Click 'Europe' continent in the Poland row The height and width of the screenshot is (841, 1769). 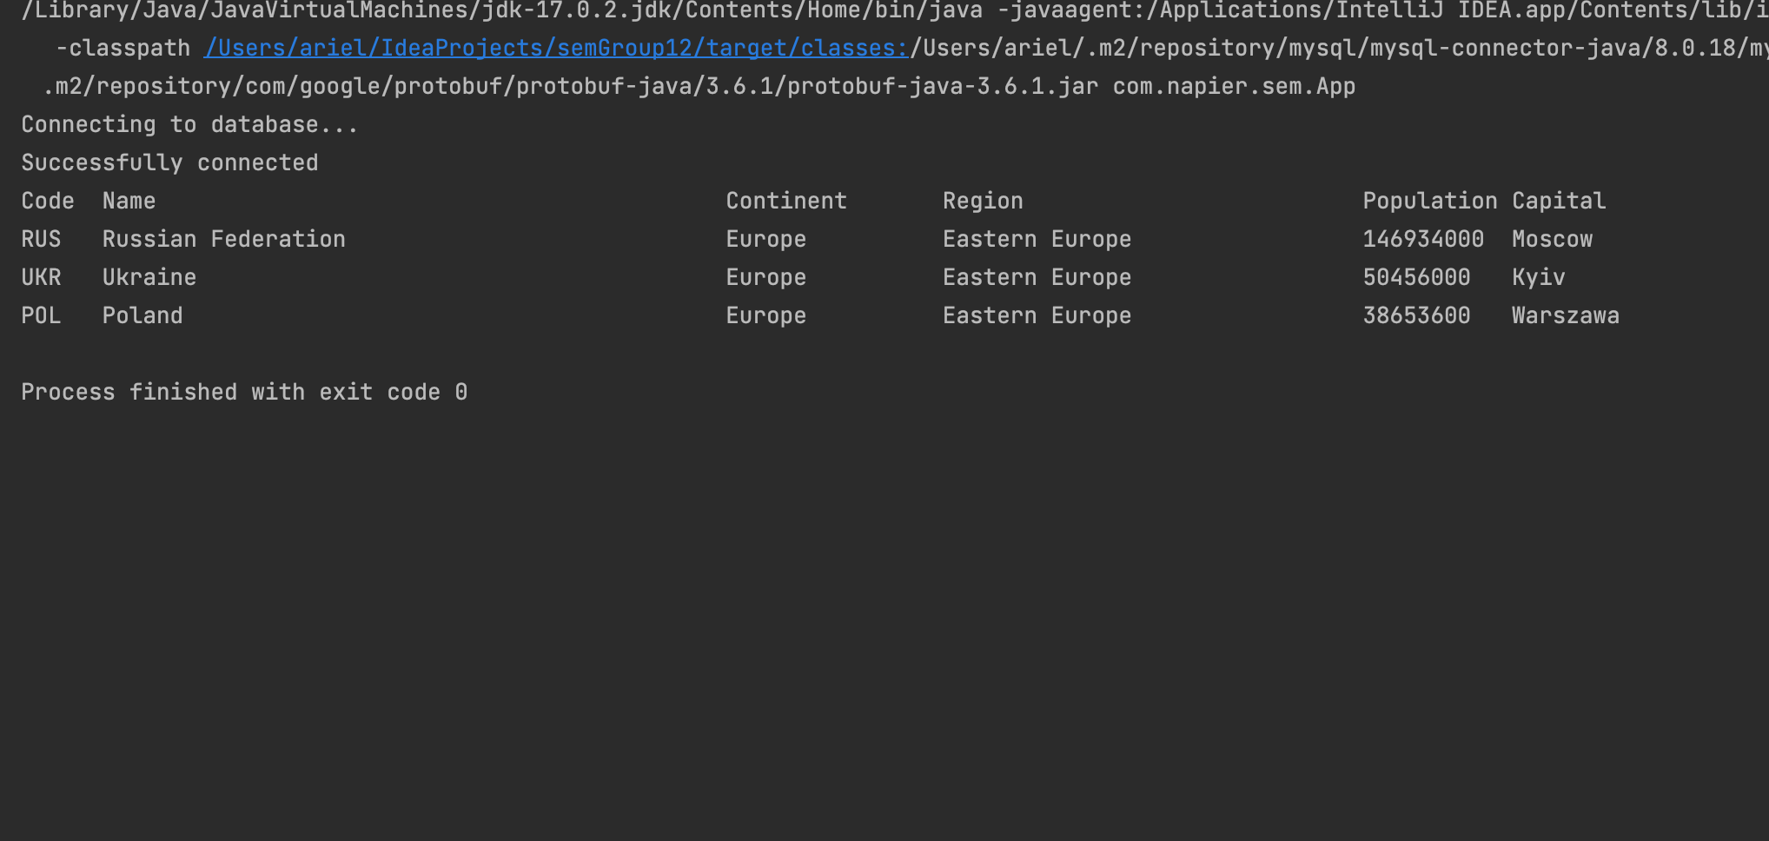(x=766, y=315)
